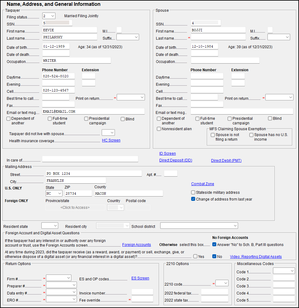
Task: Open the Combat Zone link
Action: (x=202, y=184)
